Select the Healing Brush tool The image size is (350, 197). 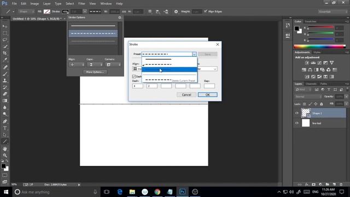tap(5, 67)
